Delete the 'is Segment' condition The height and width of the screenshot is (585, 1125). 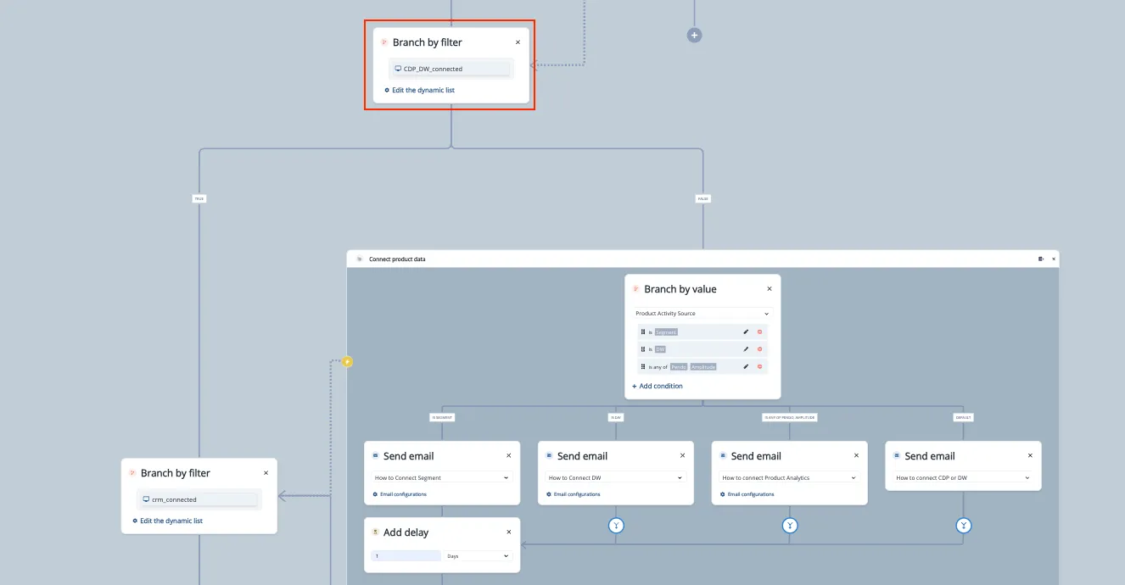pyautogui.click(x=759, y=332)
